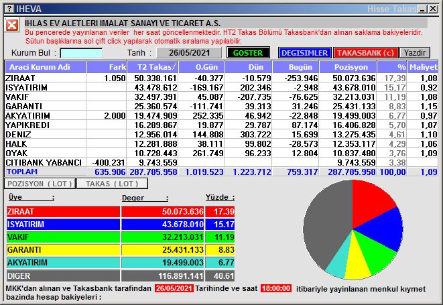Image resolution: width=443 pixels, height=305 pixels.
Task: Click the Tarih date field 26/05/2021
Action: point(189,53)
